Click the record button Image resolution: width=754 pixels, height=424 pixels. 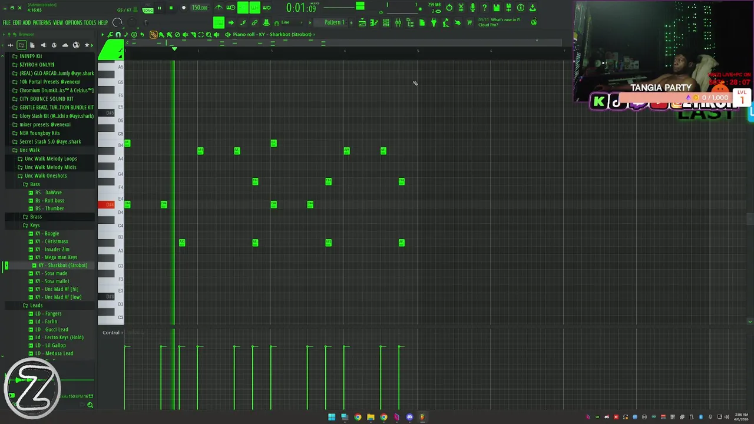click(184, 8)
